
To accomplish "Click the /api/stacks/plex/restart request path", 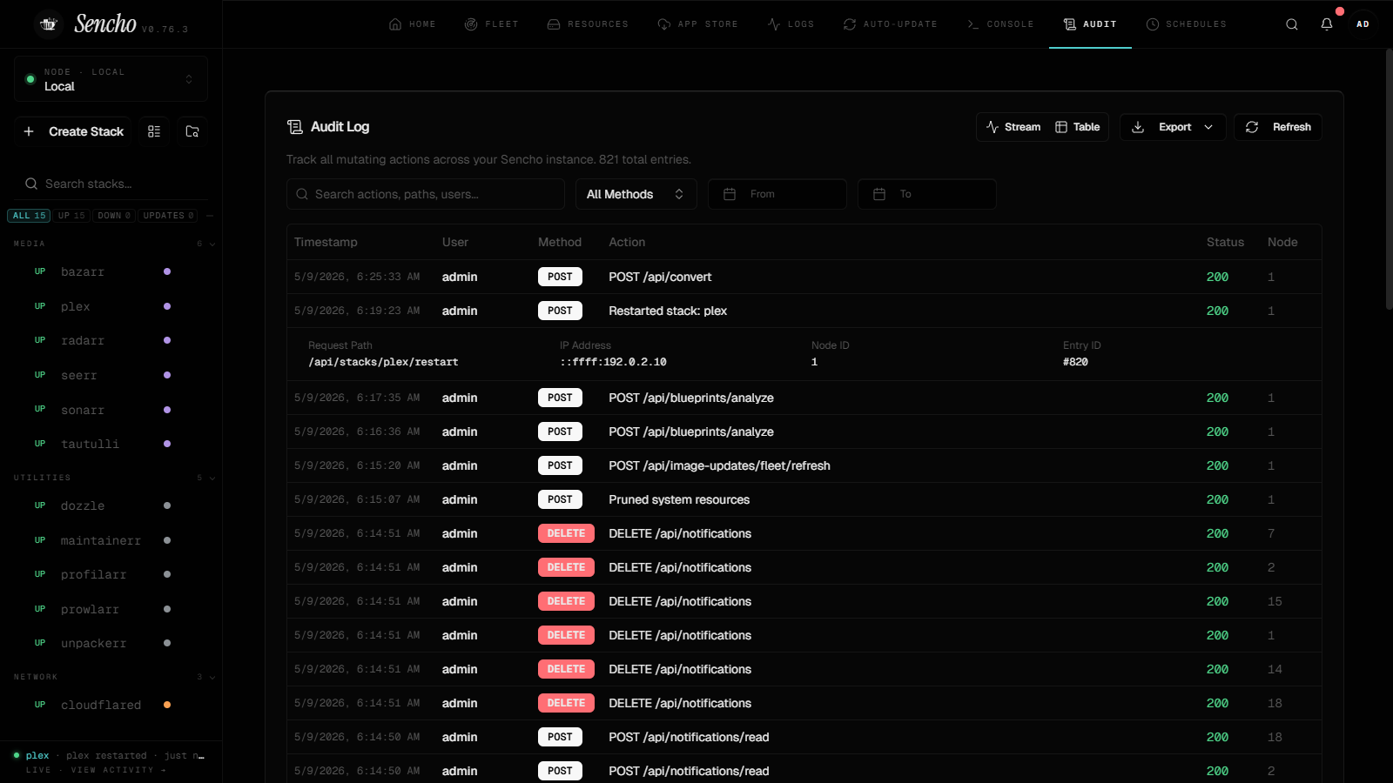I will (383, 362).
